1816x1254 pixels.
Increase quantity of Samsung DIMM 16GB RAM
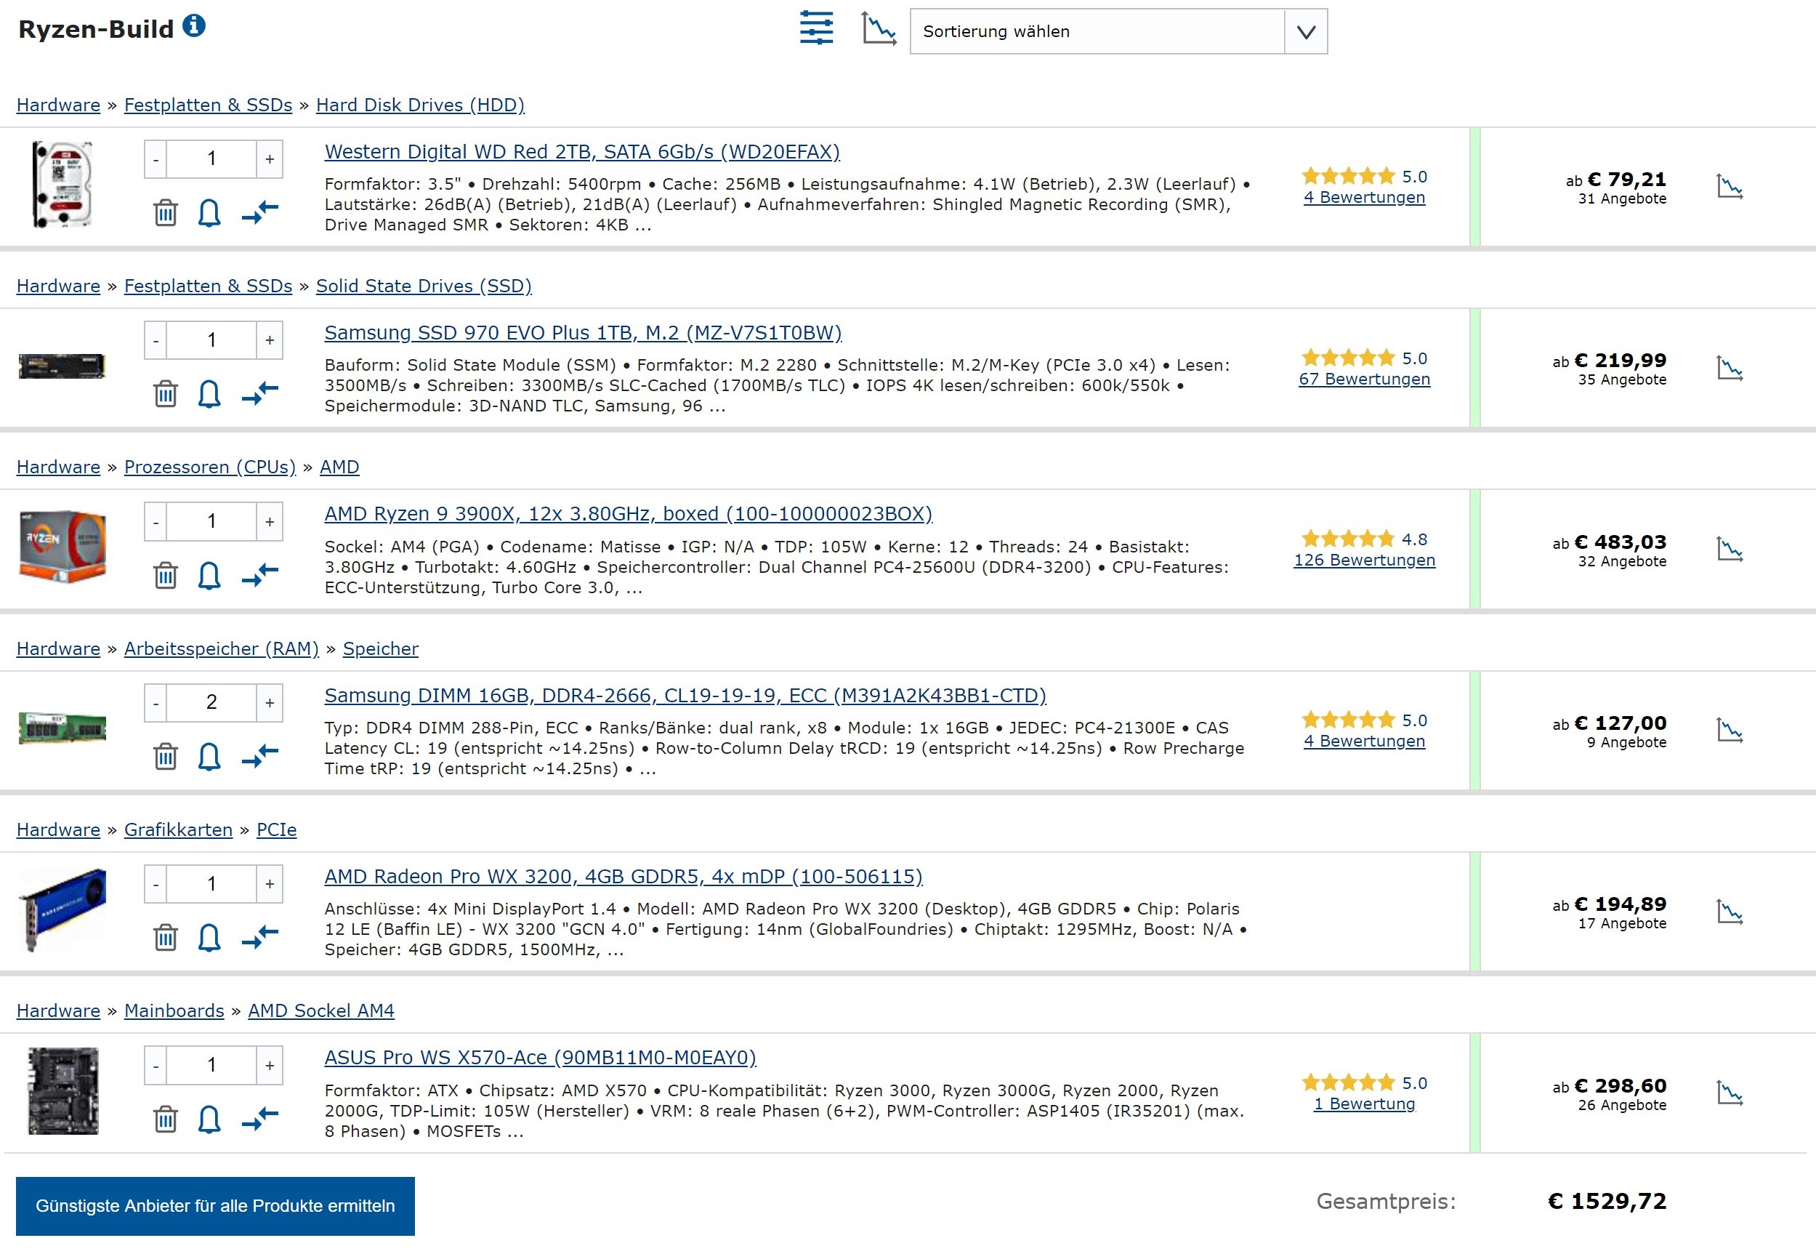(270, 702)
